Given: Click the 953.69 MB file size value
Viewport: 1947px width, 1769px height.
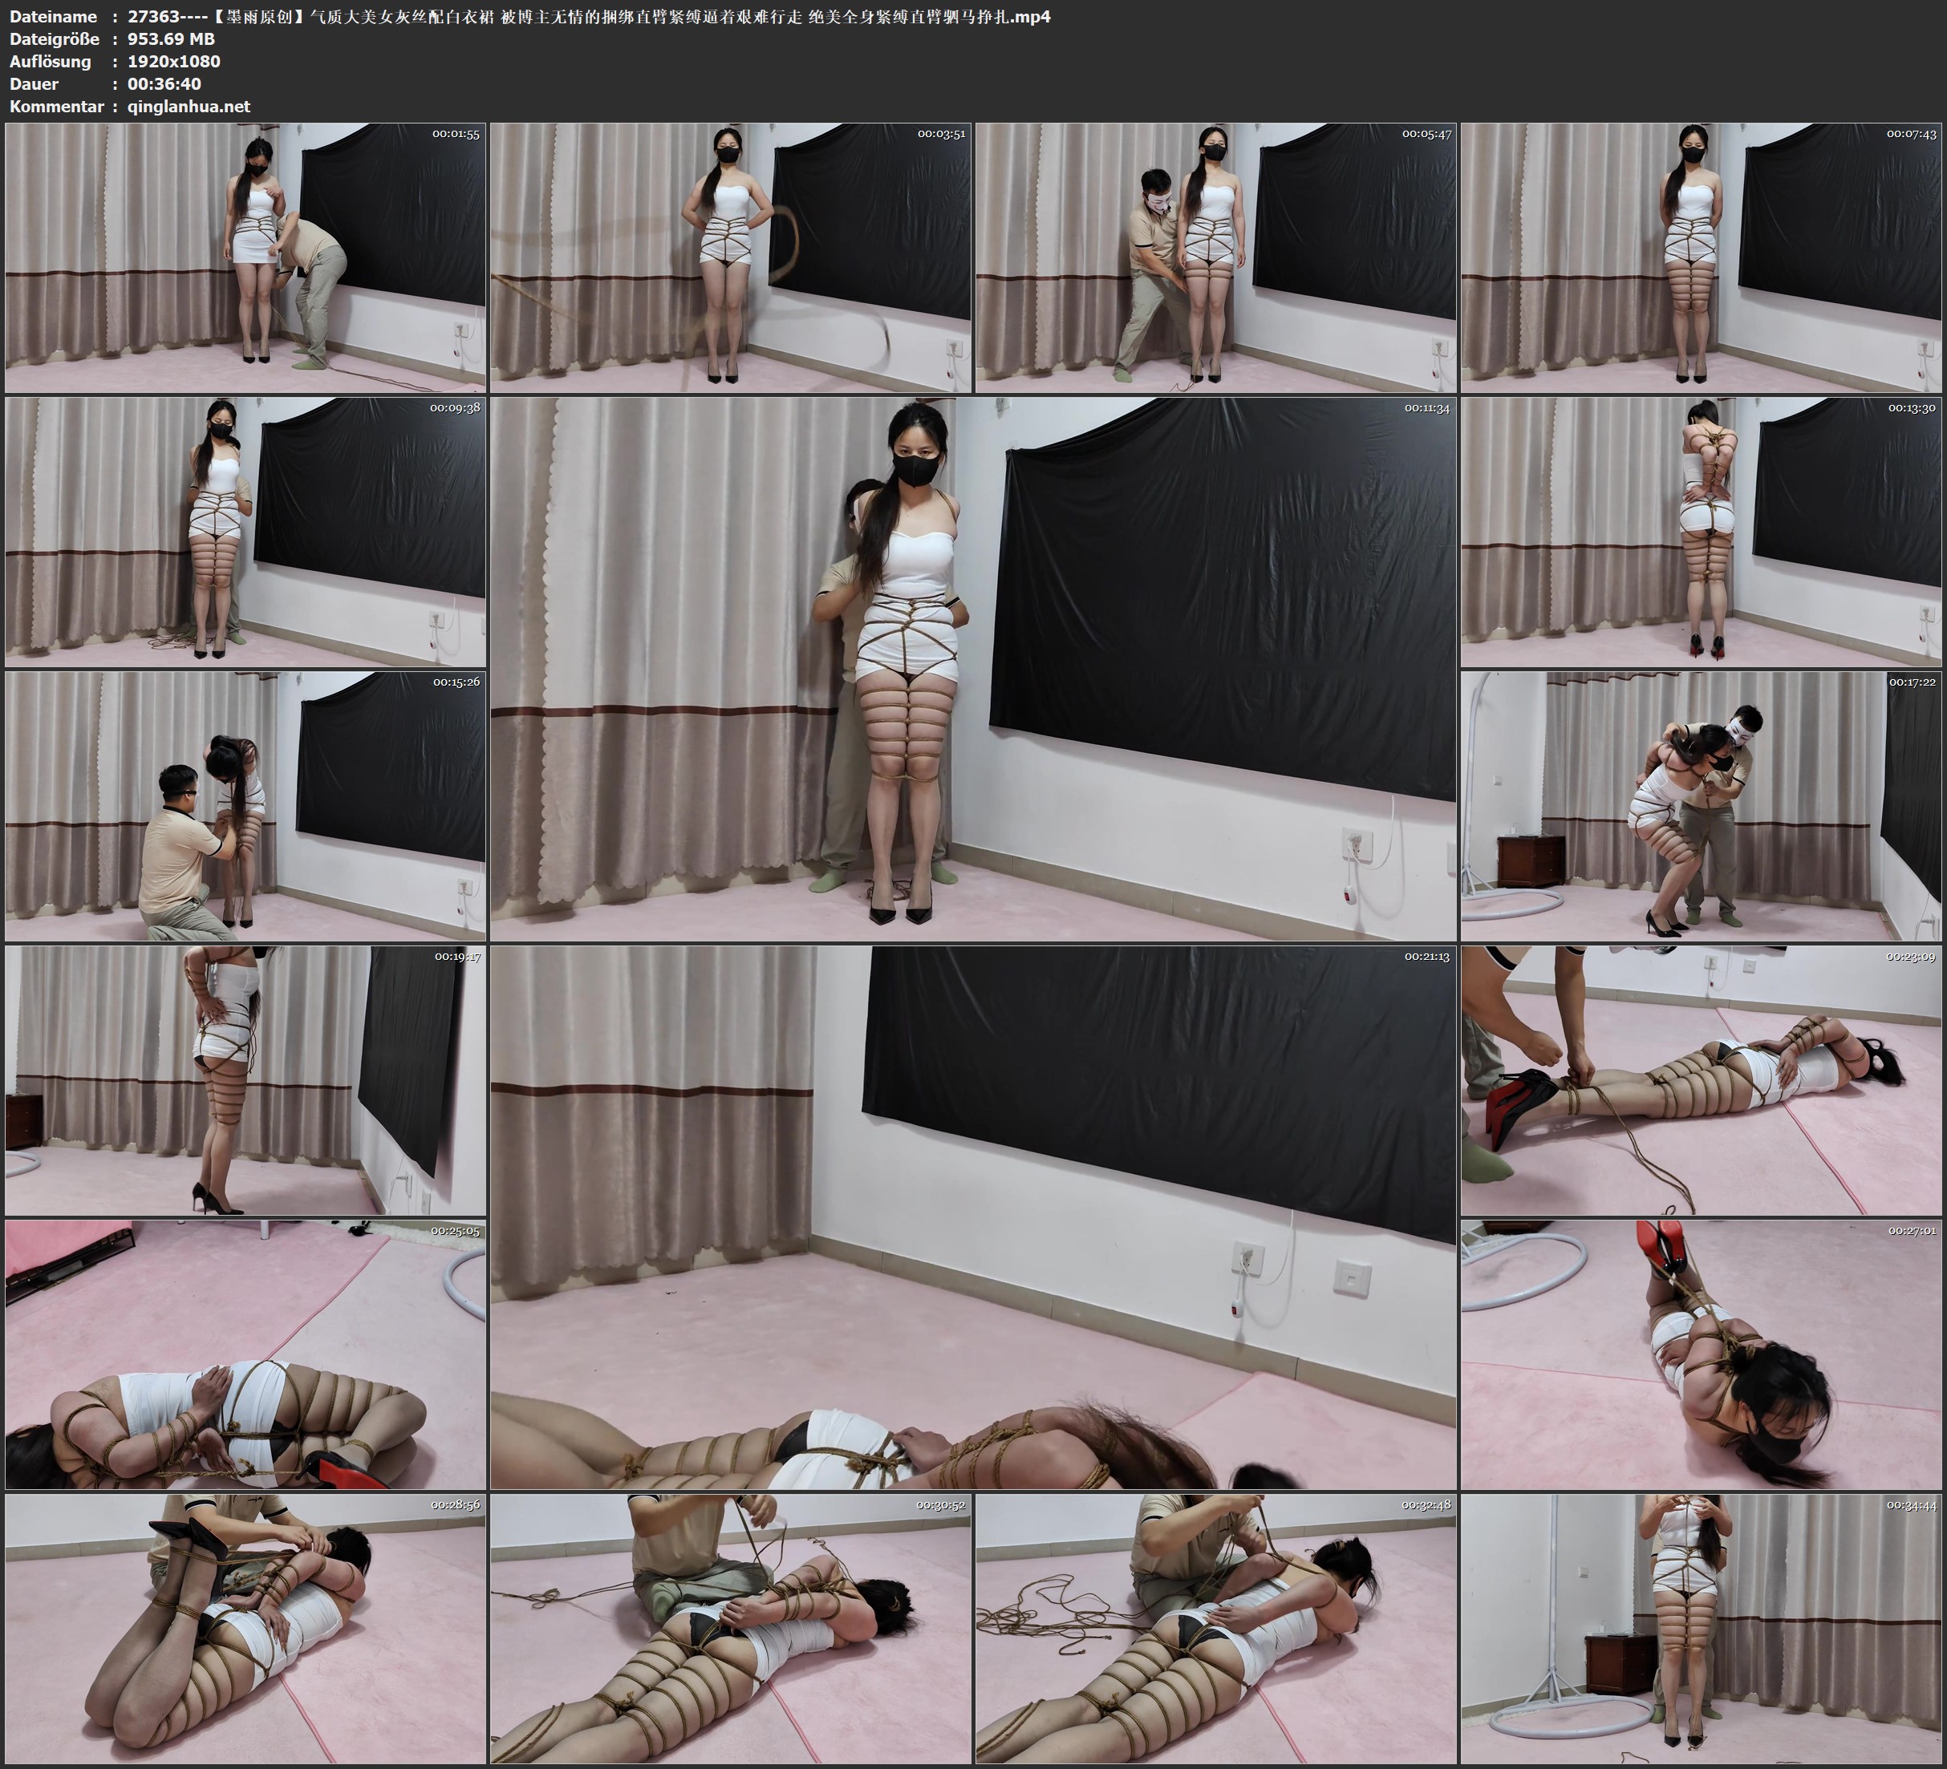Looking at the screenshot, I should tap(171, 38).
